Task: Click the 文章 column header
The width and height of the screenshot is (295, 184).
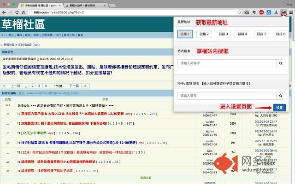Action: tap(105, 99)
